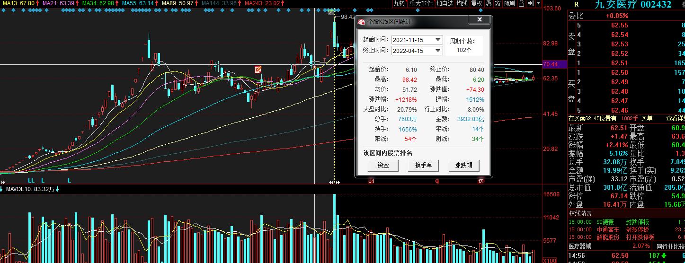Open the 九转 indicator button
685x263 pixels.
point(399,3)
